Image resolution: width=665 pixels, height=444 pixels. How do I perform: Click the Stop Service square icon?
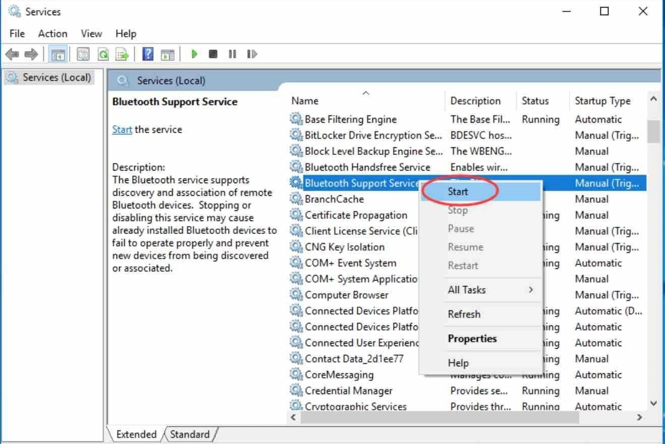pyautogui.click(x=213, y=54)
